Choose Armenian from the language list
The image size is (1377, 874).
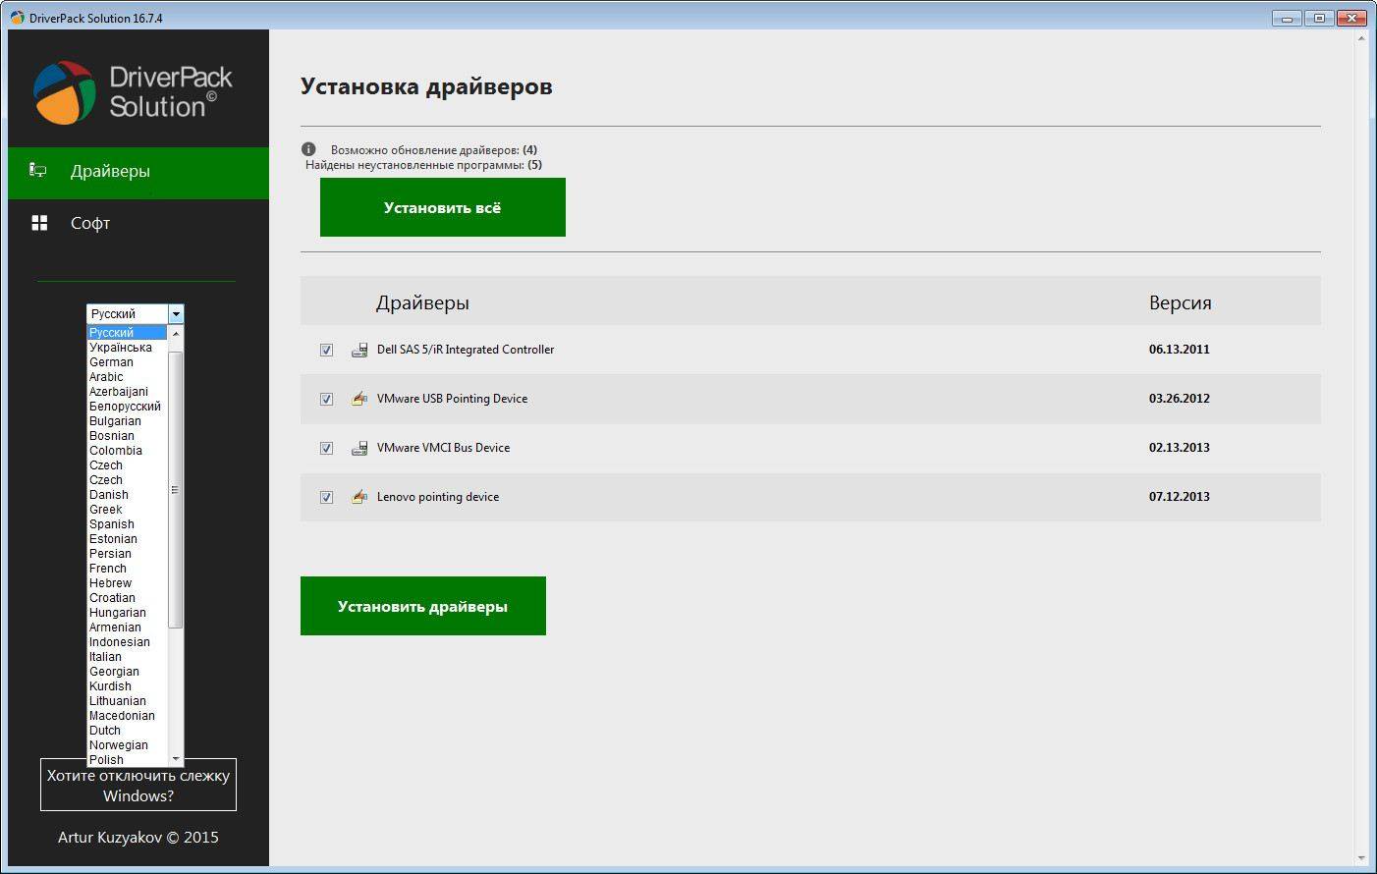[x=128, y=627]
